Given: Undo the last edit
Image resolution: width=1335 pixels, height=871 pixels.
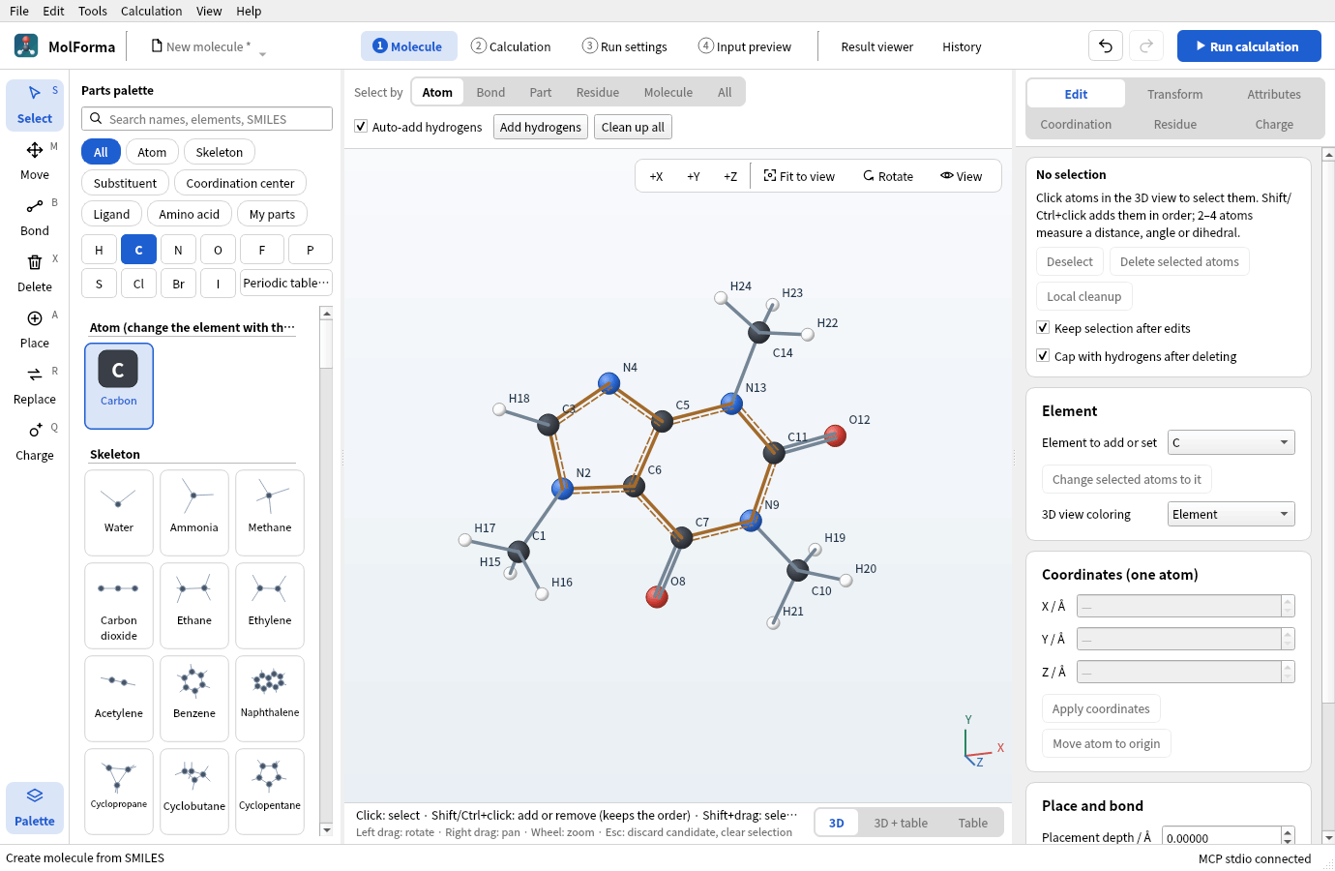Looking at the screenshot, I should click(1106, 46).
